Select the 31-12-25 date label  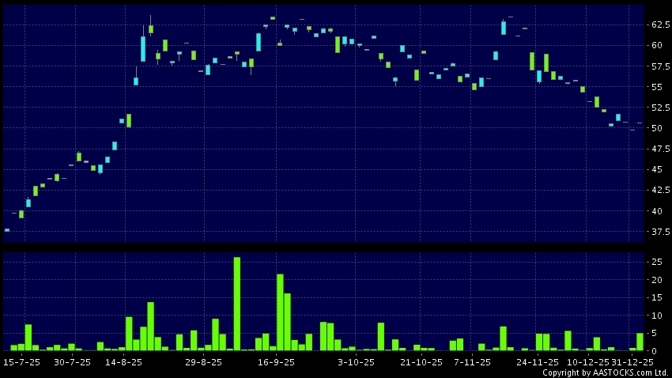click(634, 362)
